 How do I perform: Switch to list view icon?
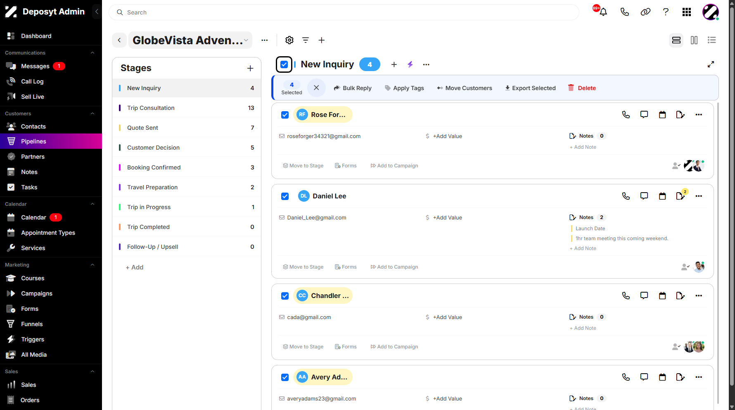(x=711, y=40)
